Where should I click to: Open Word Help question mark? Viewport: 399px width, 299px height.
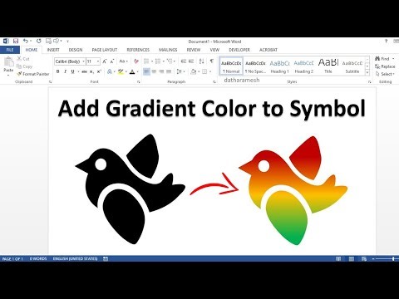[x=386, y=41]
